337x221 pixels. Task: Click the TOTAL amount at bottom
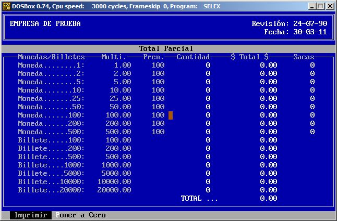point(268,199)
